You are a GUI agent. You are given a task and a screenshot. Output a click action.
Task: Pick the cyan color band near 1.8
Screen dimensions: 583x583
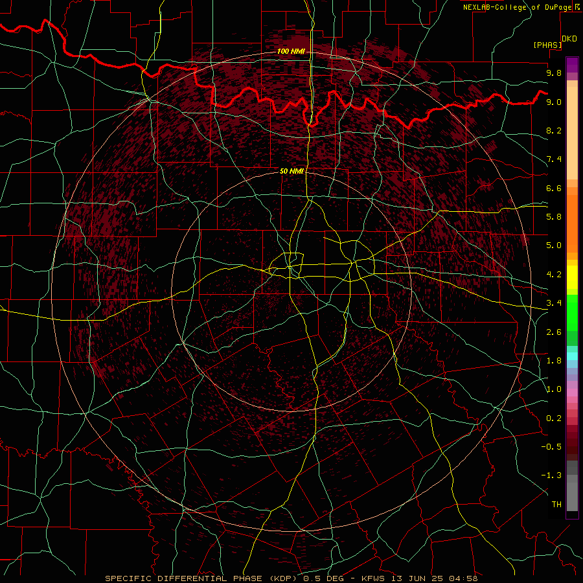(x=572, y=356)
